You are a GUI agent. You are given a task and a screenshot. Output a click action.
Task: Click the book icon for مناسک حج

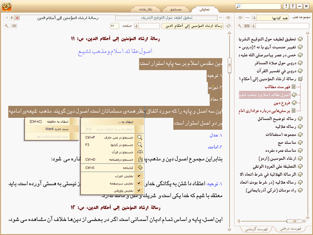pos(300,143)
